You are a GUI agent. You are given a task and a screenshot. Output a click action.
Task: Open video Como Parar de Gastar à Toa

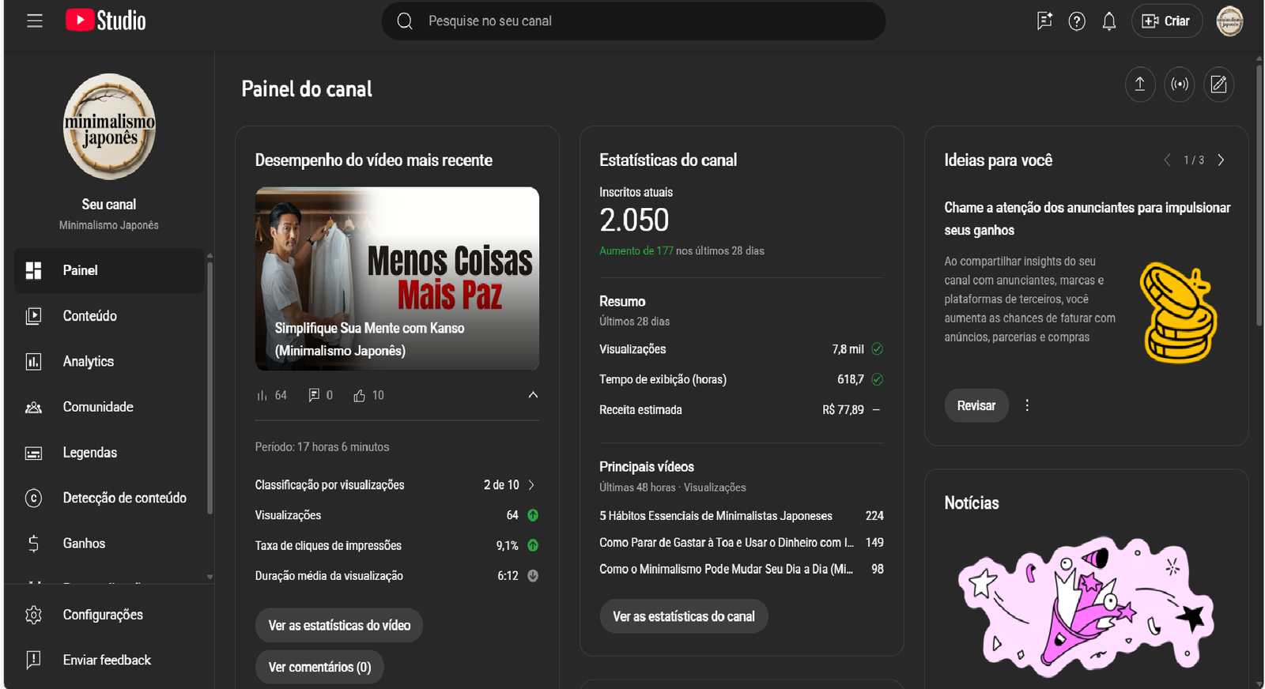click(727, 543)
